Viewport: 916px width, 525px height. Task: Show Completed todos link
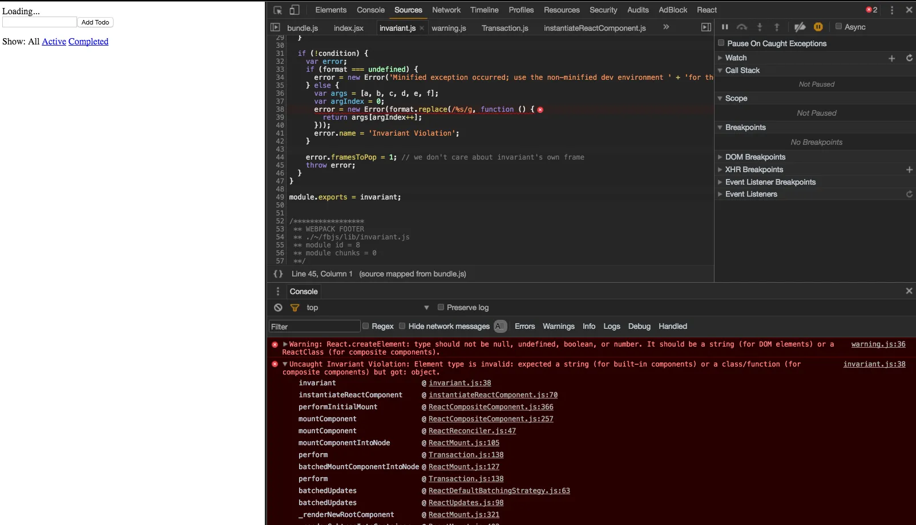(88, 41)
